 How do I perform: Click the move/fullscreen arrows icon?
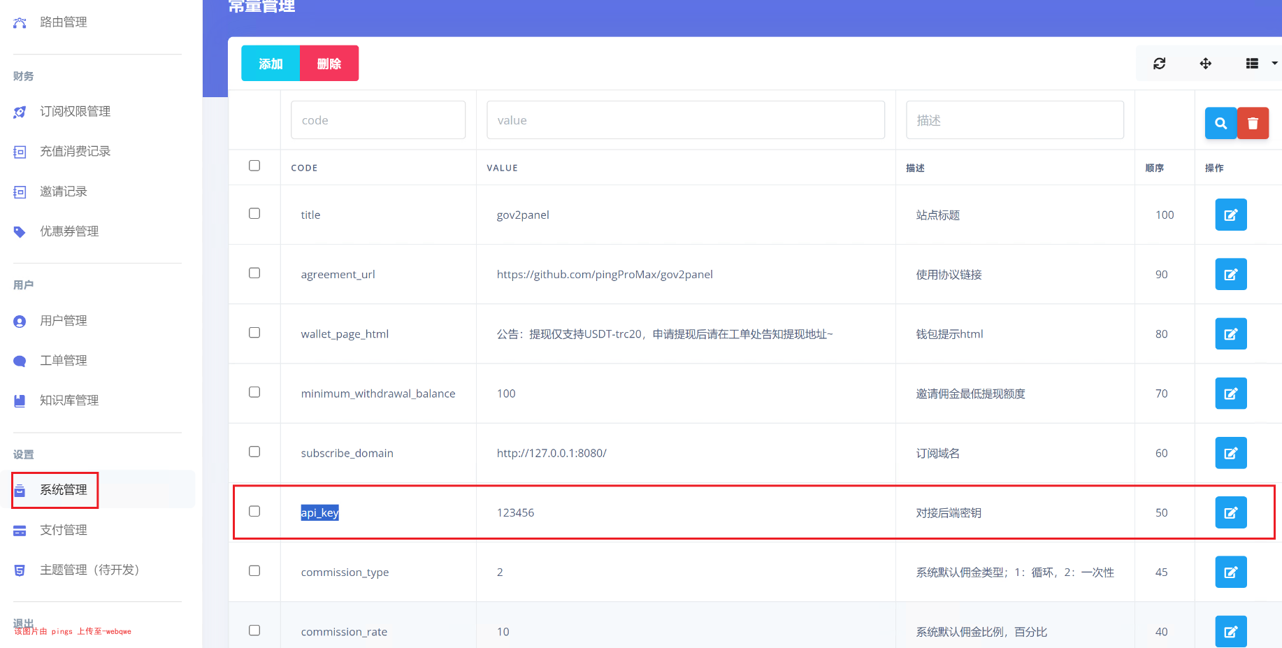tap(1206, 64)
